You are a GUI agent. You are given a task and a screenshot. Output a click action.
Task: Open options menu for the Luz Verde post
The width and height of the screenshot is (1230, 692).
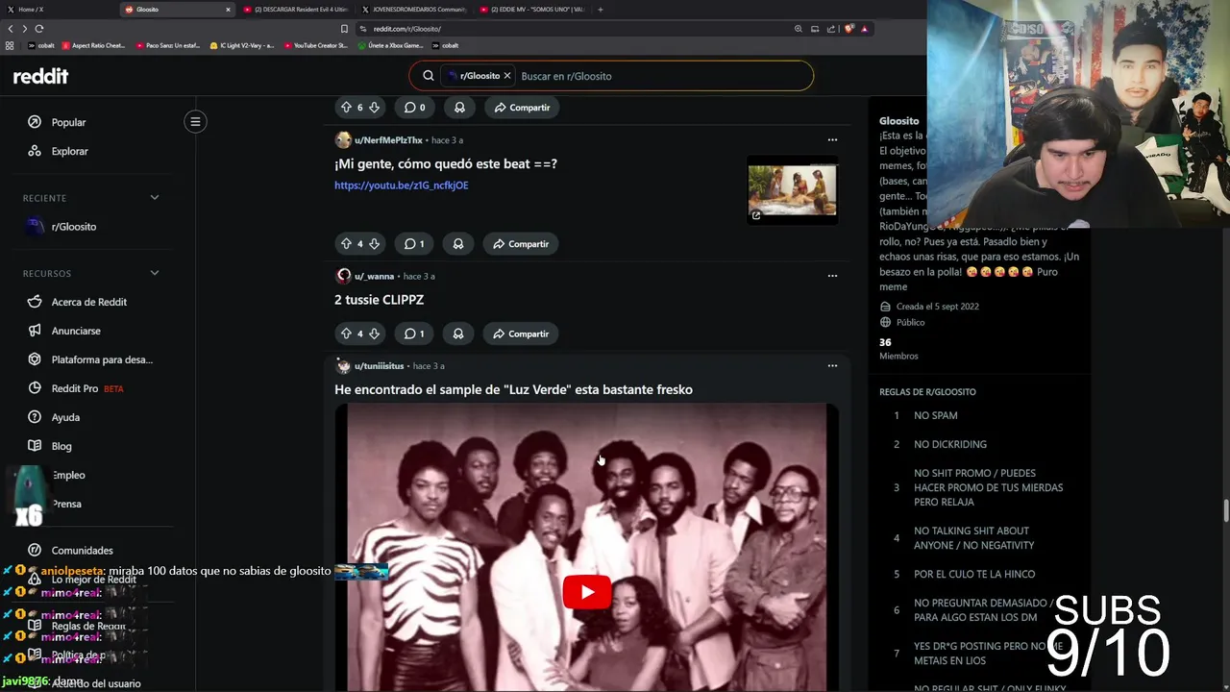(832, 366)
